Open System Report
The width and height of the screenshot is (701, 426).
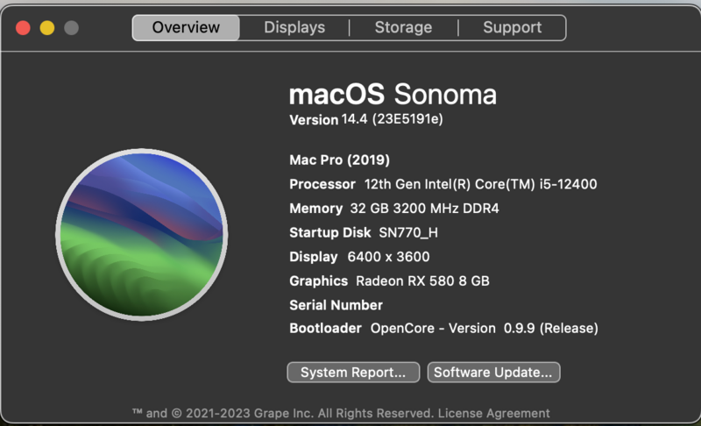[353, 373]
